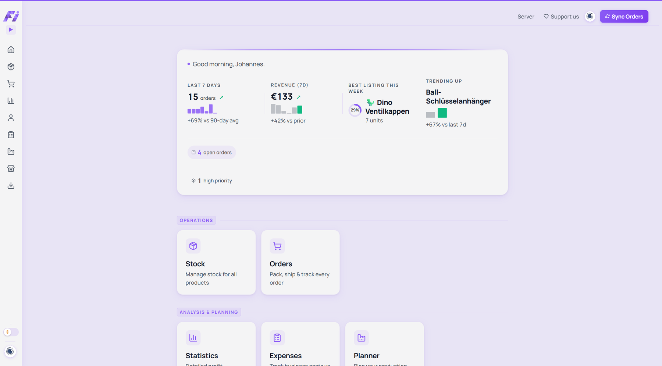
Task: Click the orders mini bar chart
Action: 202,109
